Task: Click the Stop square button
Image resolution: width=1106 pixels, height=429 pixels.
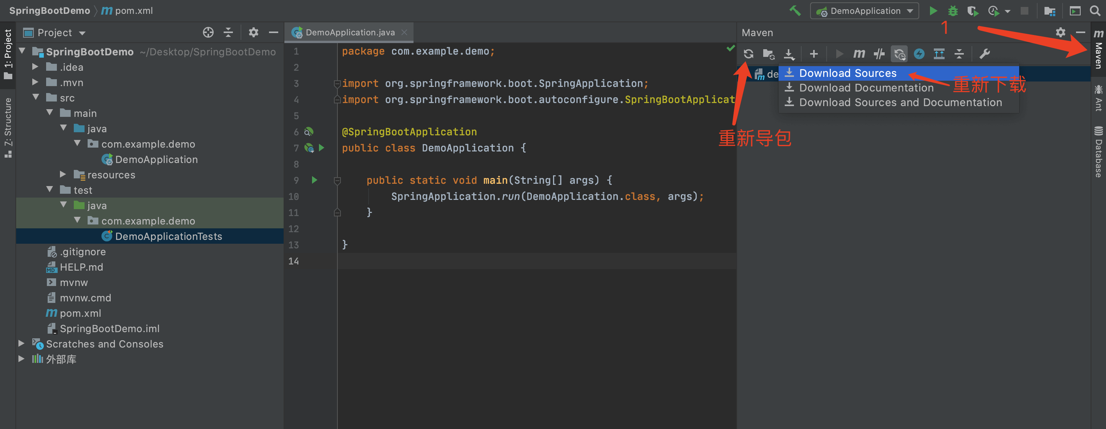Action: pyautogui.click(x=1025, y=11)
